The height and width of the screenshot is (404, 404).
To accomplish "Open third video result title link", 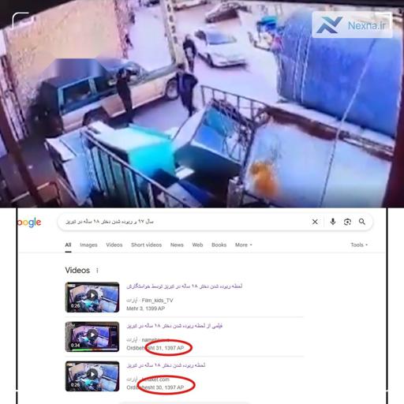I will point(166,365).
